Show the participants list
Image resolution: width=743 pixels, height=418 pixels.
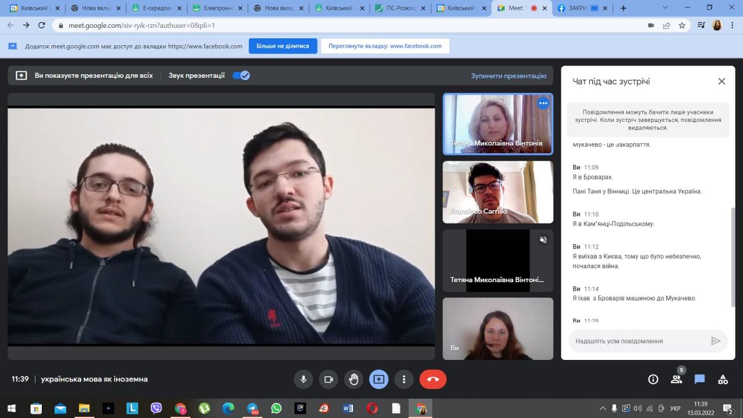coord(676,379)
